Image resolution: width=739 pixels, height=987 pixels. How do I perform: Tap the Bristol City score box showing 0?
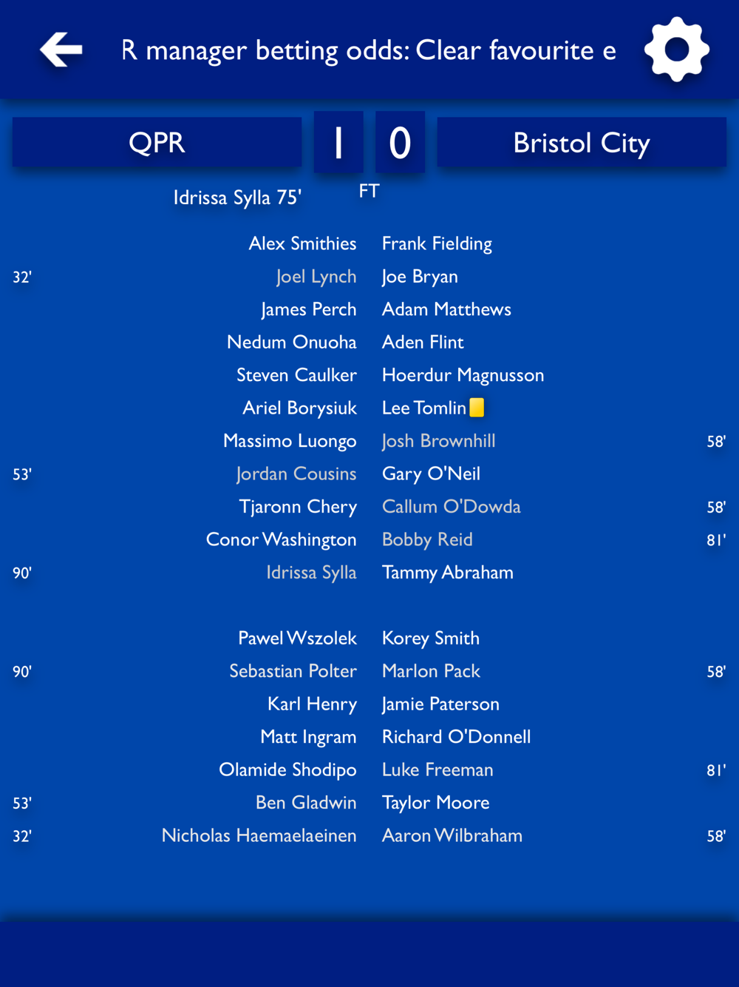(400, 142)
